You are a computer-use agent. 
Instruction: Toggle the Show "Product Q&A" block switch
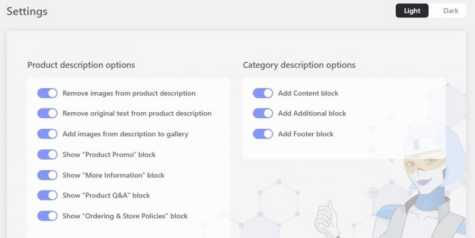click(x=47, y=195)
